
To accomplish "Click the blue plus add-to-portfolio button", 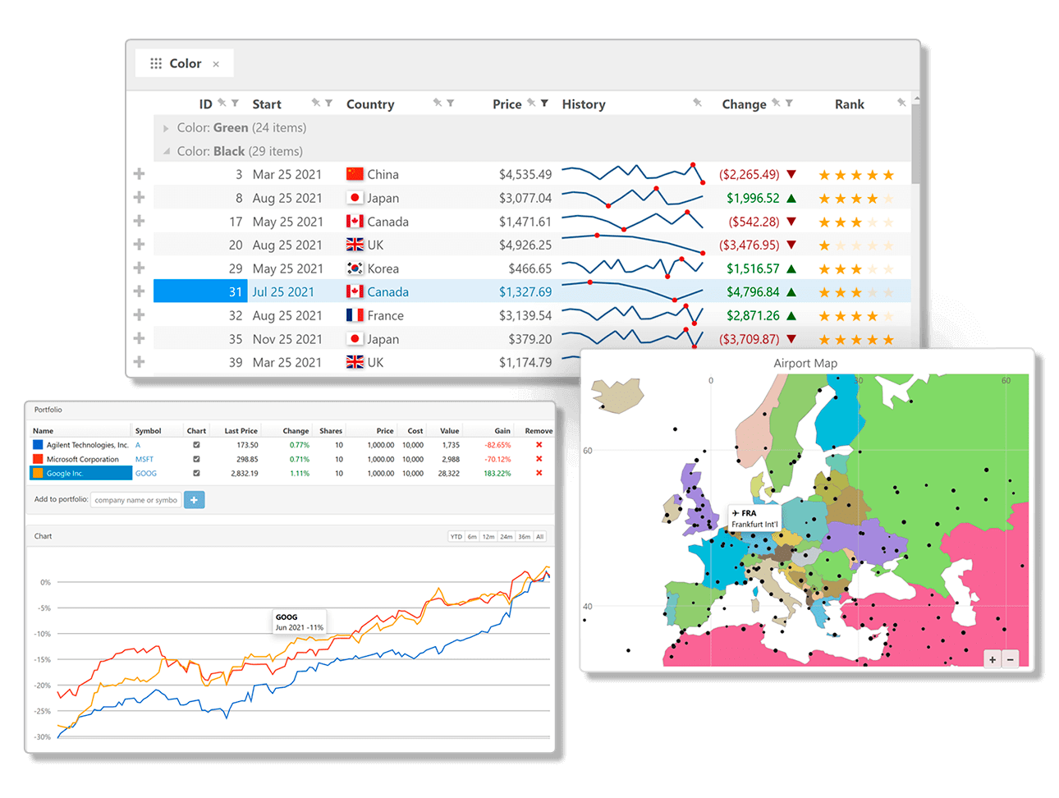I will 195,500.
